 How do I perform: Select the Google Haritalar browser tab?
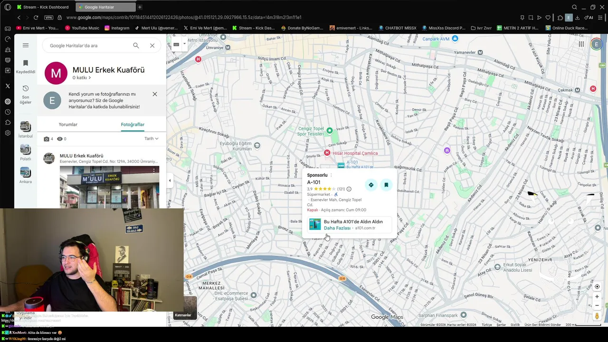coord(105,7)
